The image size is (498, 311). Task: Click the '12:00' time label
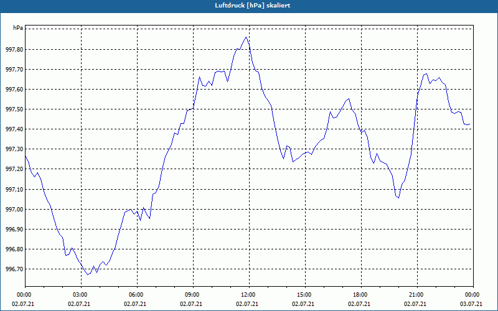[x=247, y=295]
